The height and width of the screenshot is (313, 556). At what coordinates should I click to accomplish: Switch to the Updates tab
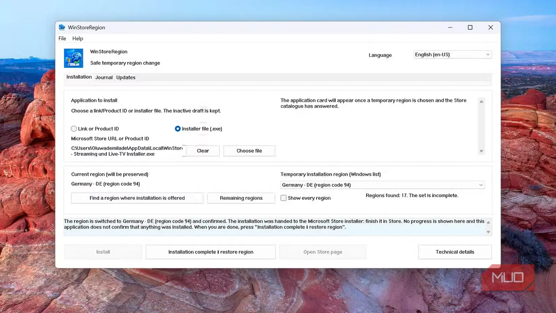pos(126,78)
